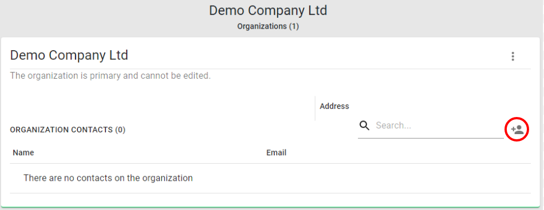Click the 'There are no contacts' message

point(108,178)
